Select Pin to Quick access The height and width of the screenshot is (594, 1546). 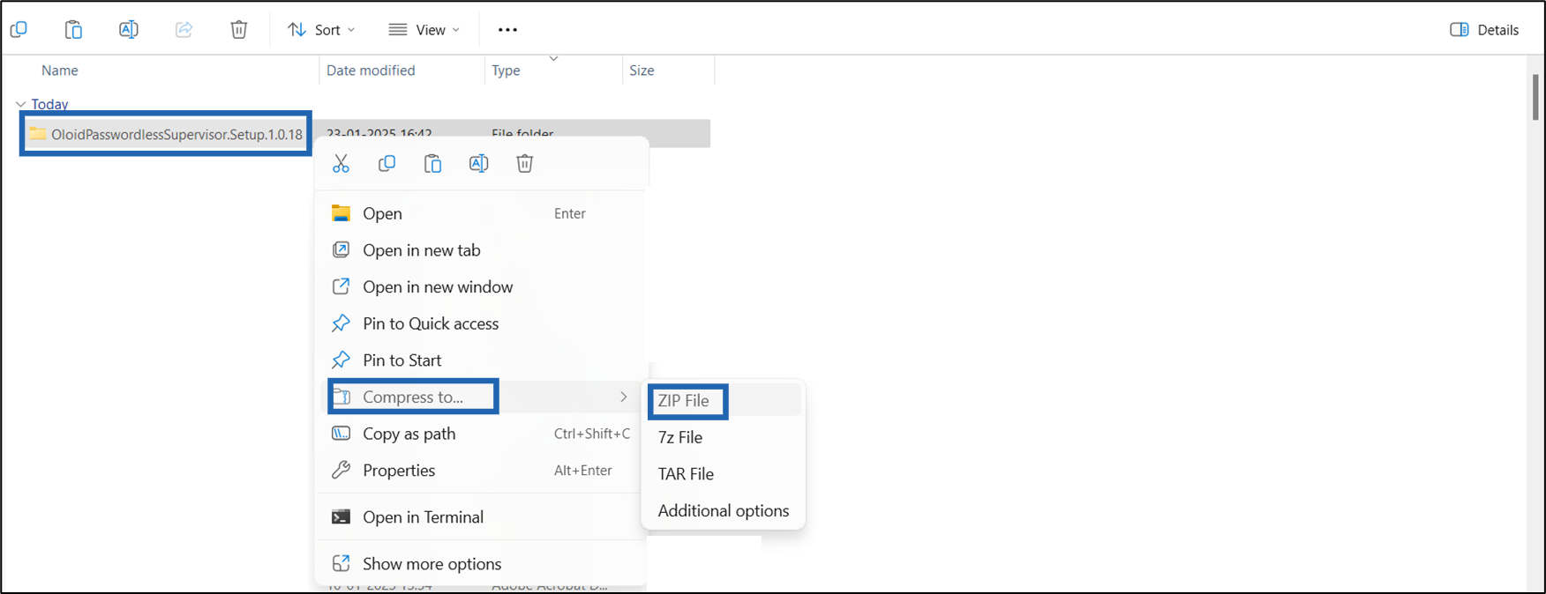tap(481, 323)
